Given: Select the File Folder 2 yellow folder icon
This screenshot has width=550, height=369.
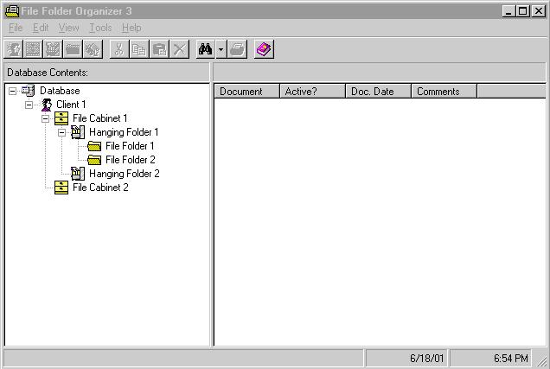Looking at the screenshot, I should click(x=94, y=160).
